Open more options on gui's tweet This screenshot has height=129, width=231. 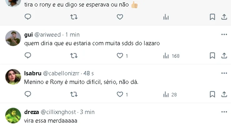(x=224, y=34)
